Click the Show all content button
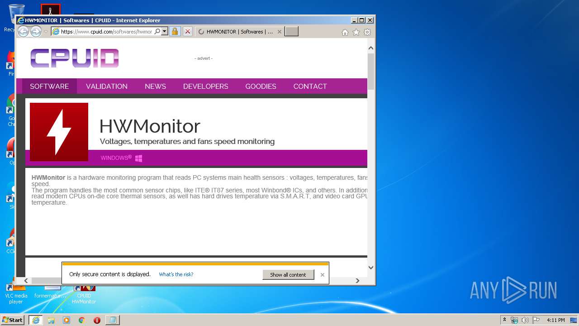 coord(288,274)
